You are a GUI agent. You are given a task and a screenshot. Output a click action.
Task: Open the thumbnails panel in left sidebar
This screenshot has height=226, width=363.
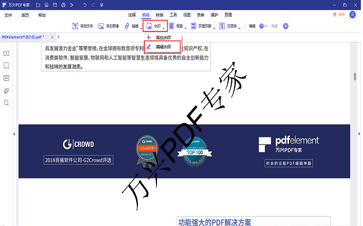pos(6,53)
